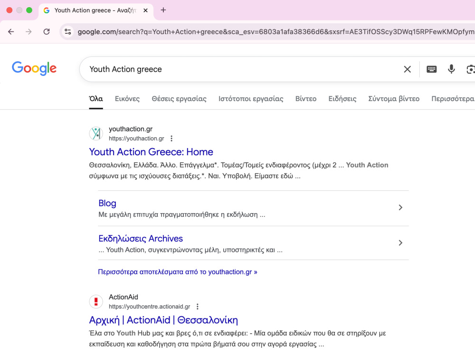The height and width of the screenshot is (356, 475).
Task: Click the Google logo
Action: 34,68
